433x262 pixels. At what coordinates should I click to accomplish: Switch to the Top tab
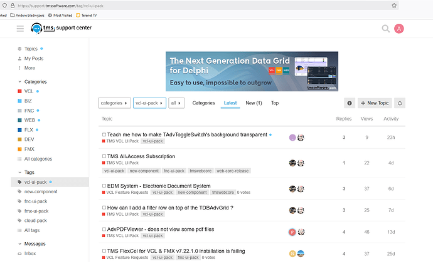tap(275, 103)
